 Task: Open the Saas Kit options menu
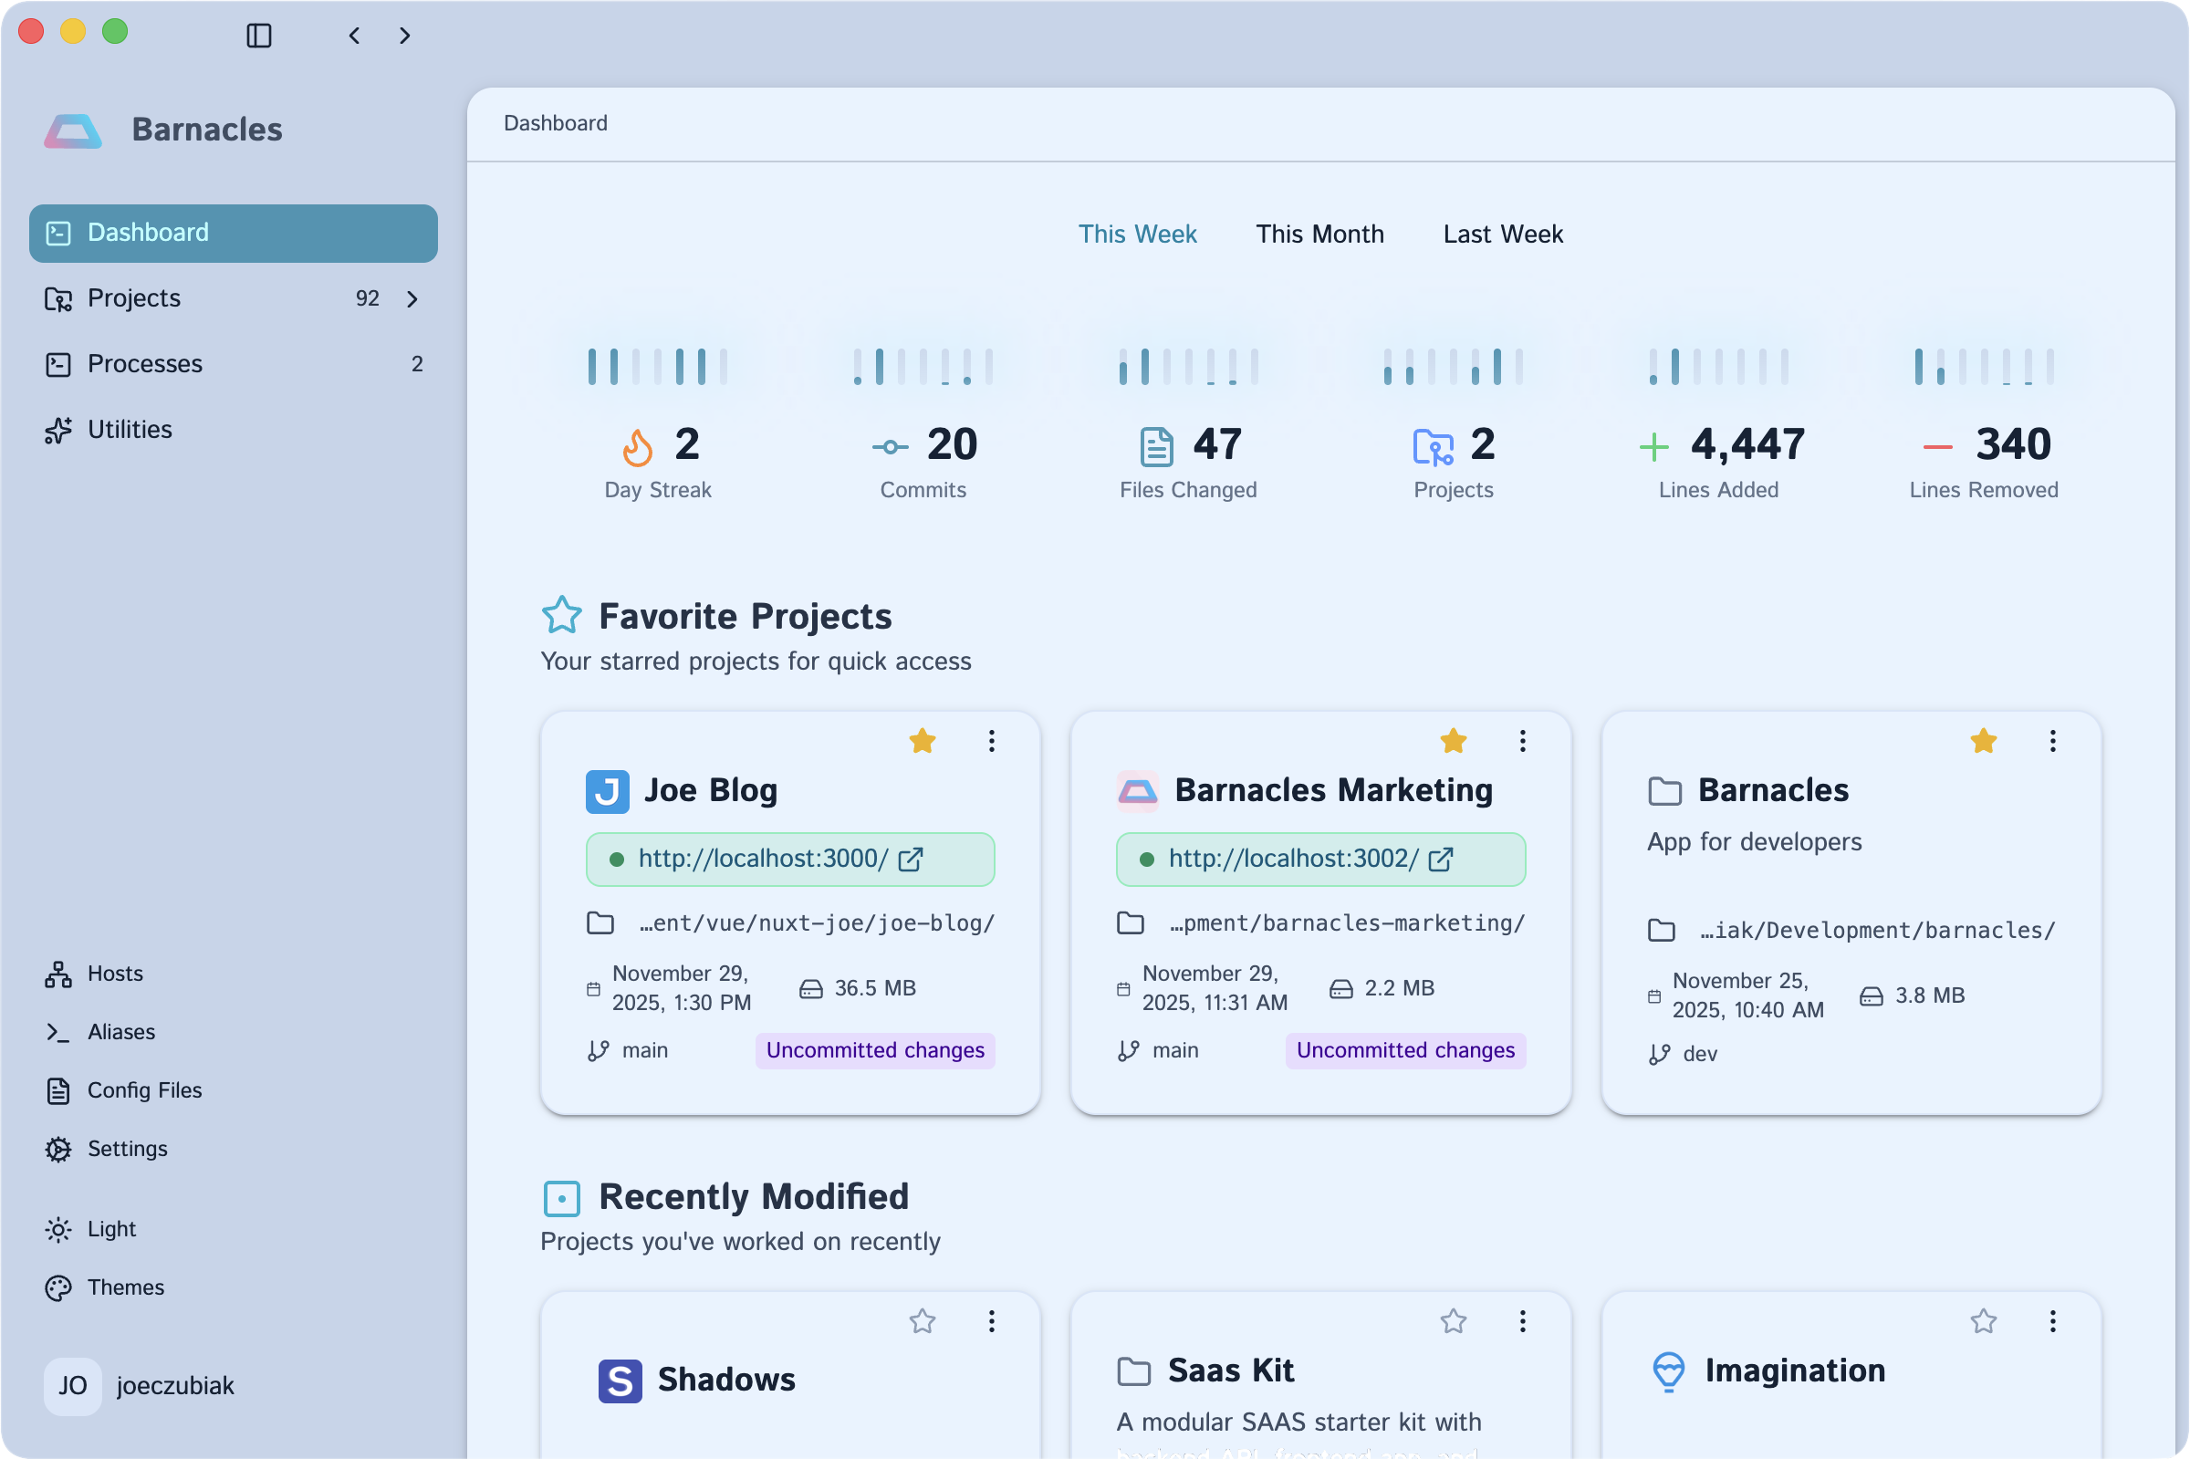click(x=1521, y=1321)
